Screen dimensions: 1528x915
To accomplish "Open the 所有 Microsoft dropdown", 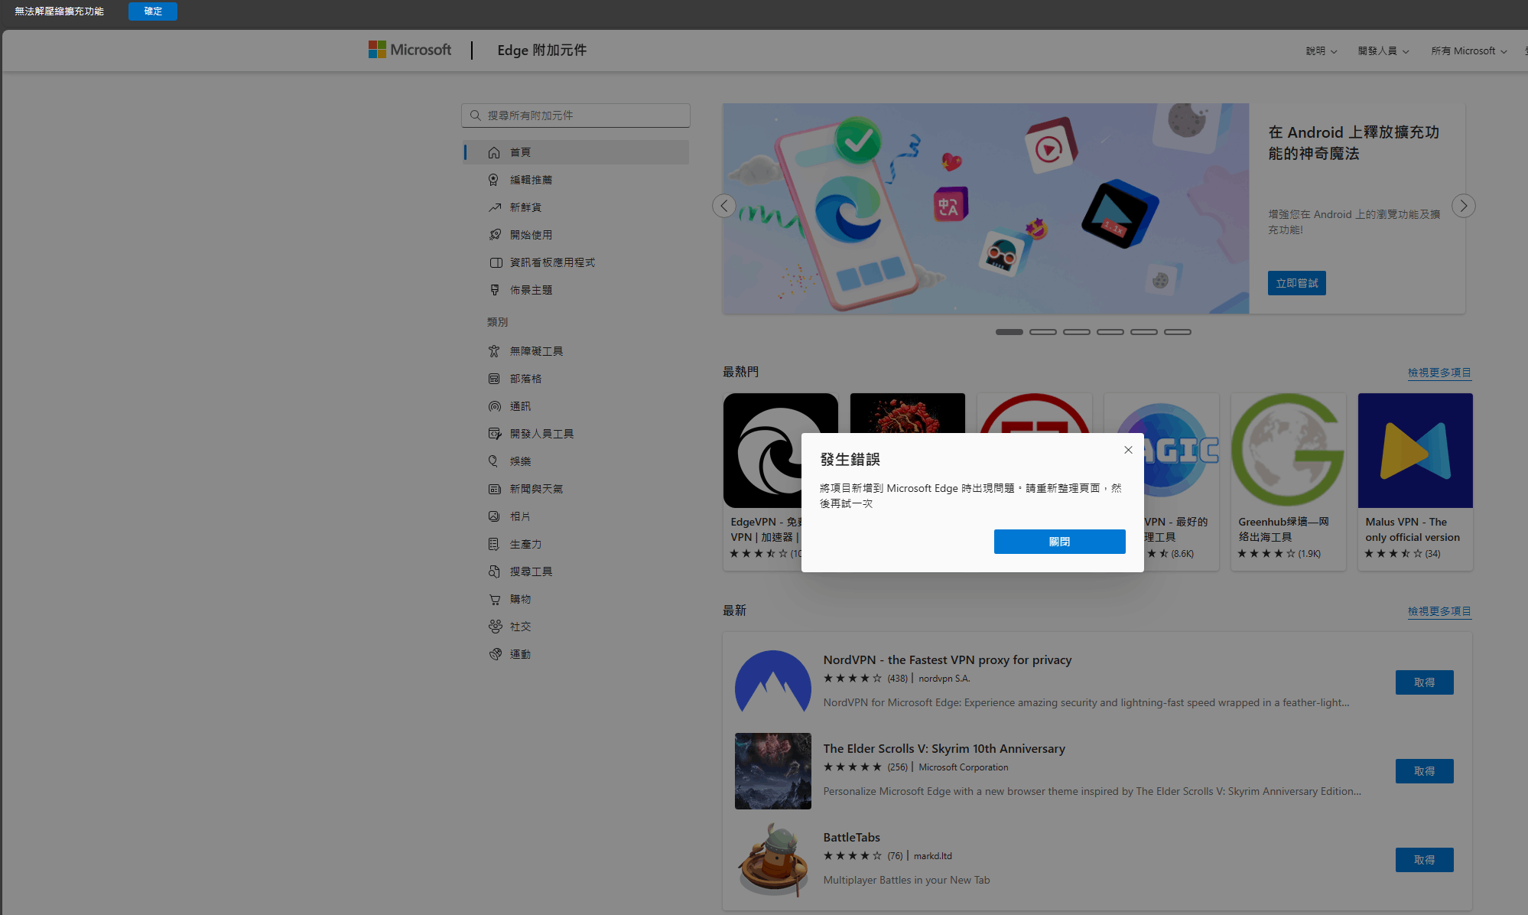I will tap(1468, 51).
